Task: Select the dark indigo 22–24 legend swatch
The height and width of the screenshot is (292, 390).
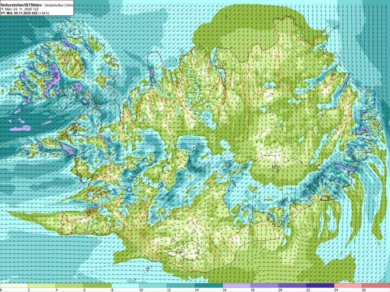Action: click(321, 285)
